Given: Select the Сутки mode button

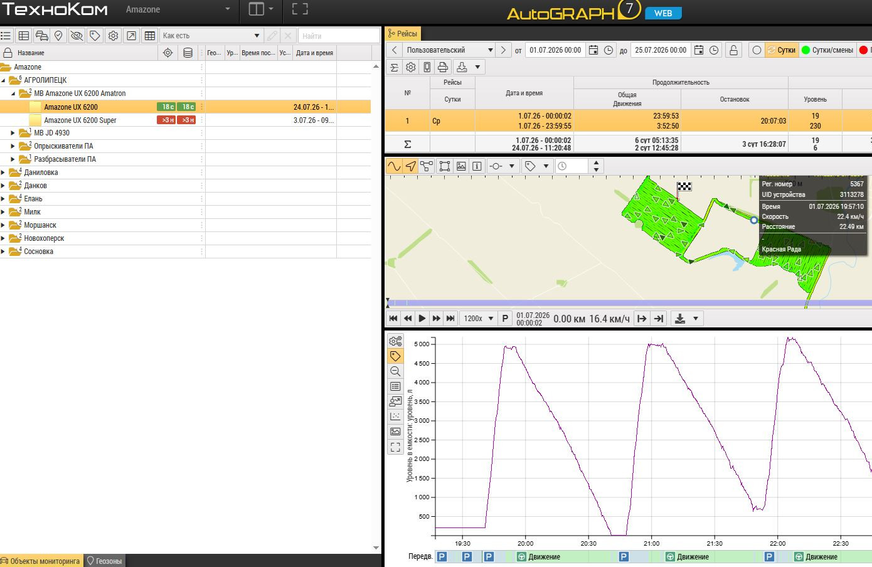Looking at the screenshot, I should pyautogui.click(x=781, y=50).
